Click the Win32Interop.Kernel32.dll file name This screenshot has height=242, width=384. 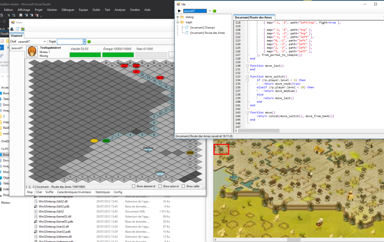click(x=55, y=217)
